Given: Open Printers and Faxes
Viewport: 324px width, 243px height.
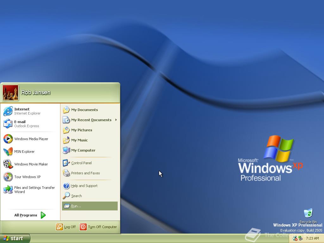Looking at the screenshot, I should (86, 173).
